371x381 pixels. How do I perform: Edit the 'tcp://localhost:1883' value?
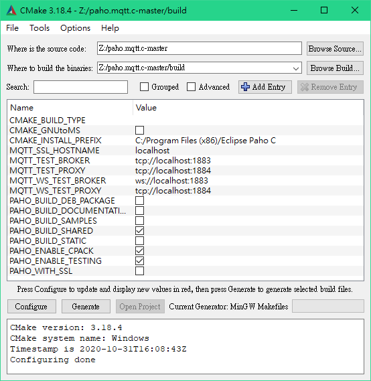click(173, 161)
